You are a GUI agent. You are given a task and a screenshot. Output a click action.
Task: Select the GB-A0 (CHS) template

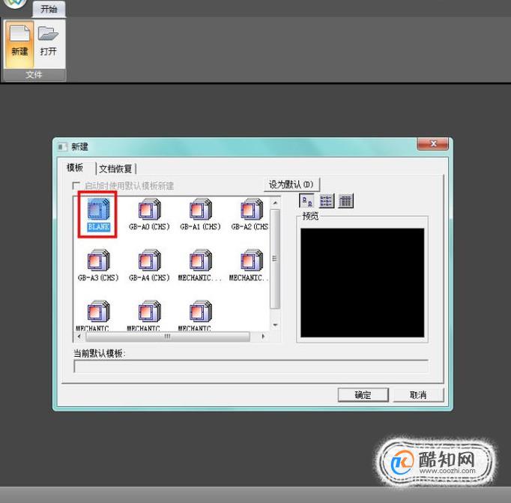149,214
